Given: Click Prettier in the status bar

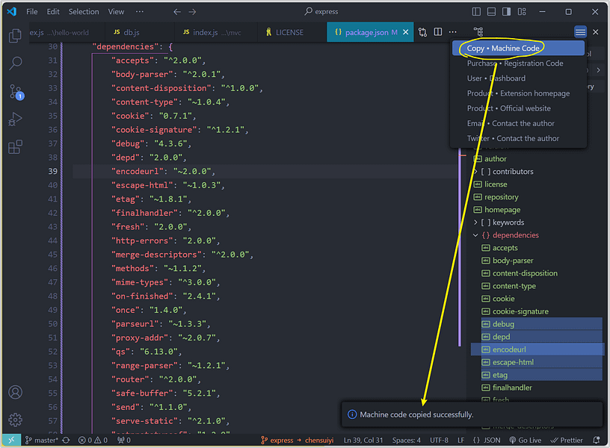Looking at the screenshot, I should click(x=567, y=441).
